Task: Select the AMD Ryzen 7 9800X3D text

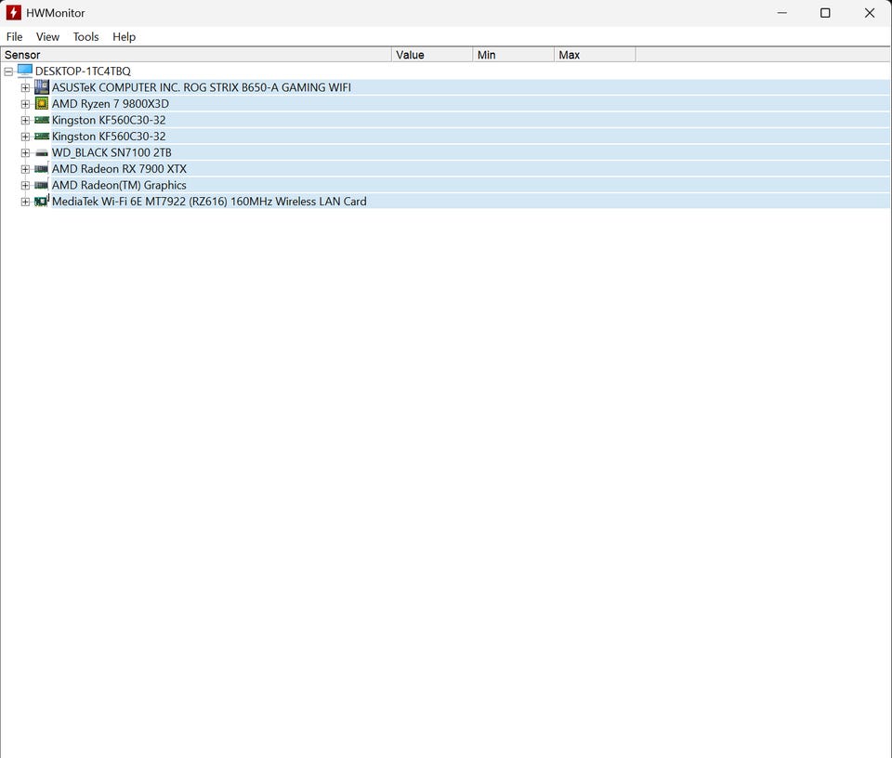Action: (x=111, y=104)
